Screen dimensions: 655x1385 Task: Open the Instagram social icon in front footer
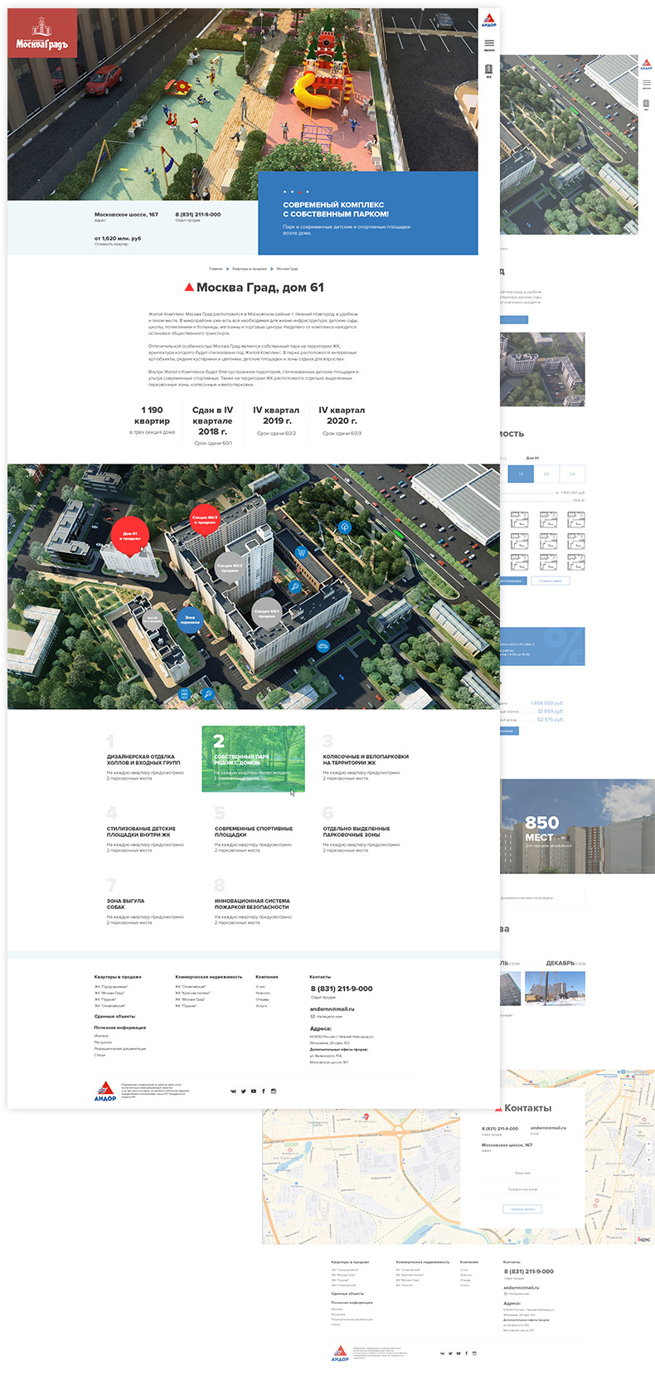point(274,1091)
